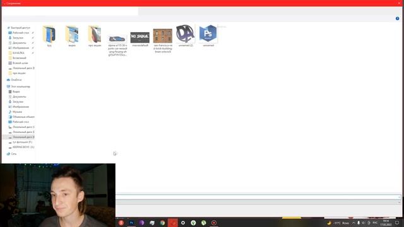Open the settings gear taskbar icon
404x227 pixels.
point(183,223)
